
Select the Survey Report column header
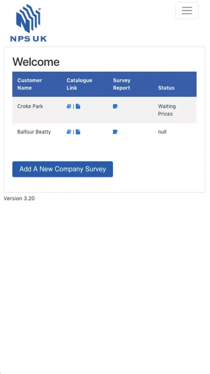[x=122, y=84]
